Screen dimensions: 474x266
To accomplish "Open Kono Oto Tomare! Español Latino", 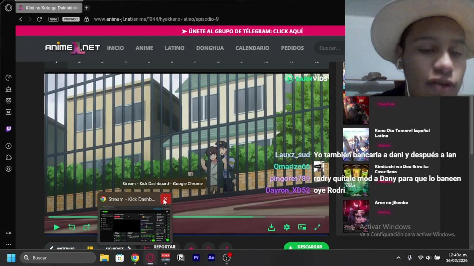I will (x=402, y=133).
